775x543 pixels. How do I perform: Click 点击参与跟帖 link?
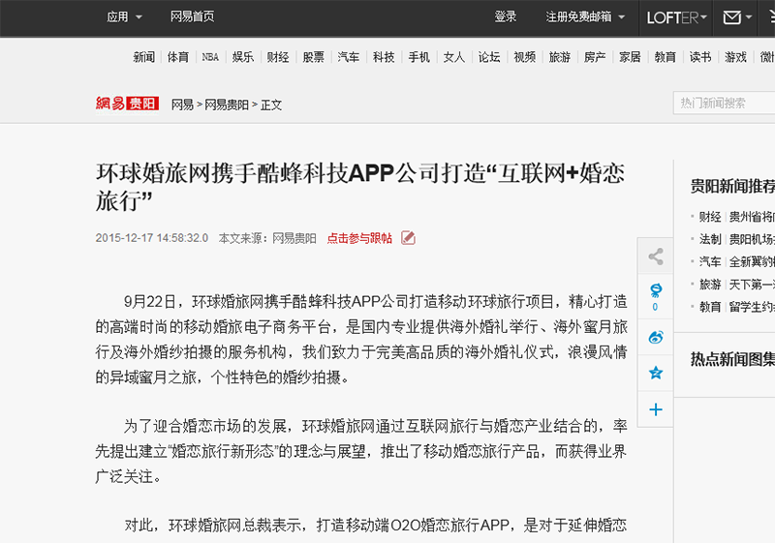(x=359, y=238)
